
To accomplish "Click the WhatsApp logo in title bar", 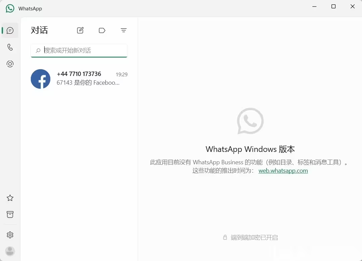I will pos(10,8).
